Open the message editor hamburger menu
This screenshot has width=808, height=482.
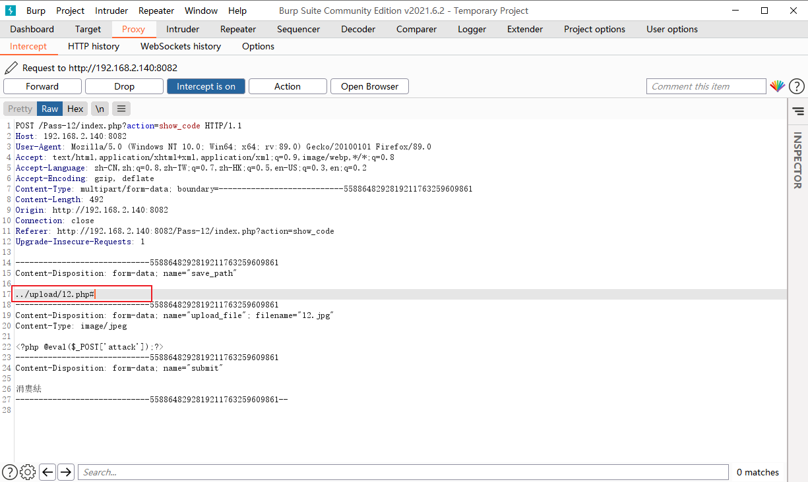[121, 109]
